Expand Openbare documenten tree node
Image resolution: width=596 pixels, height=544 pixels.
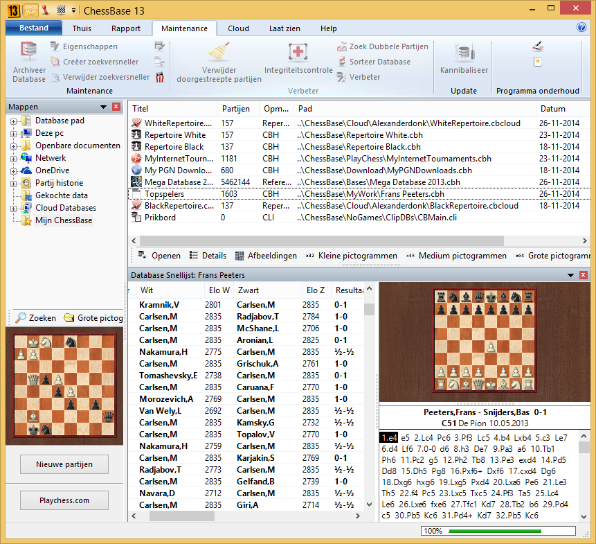(13, 146)
